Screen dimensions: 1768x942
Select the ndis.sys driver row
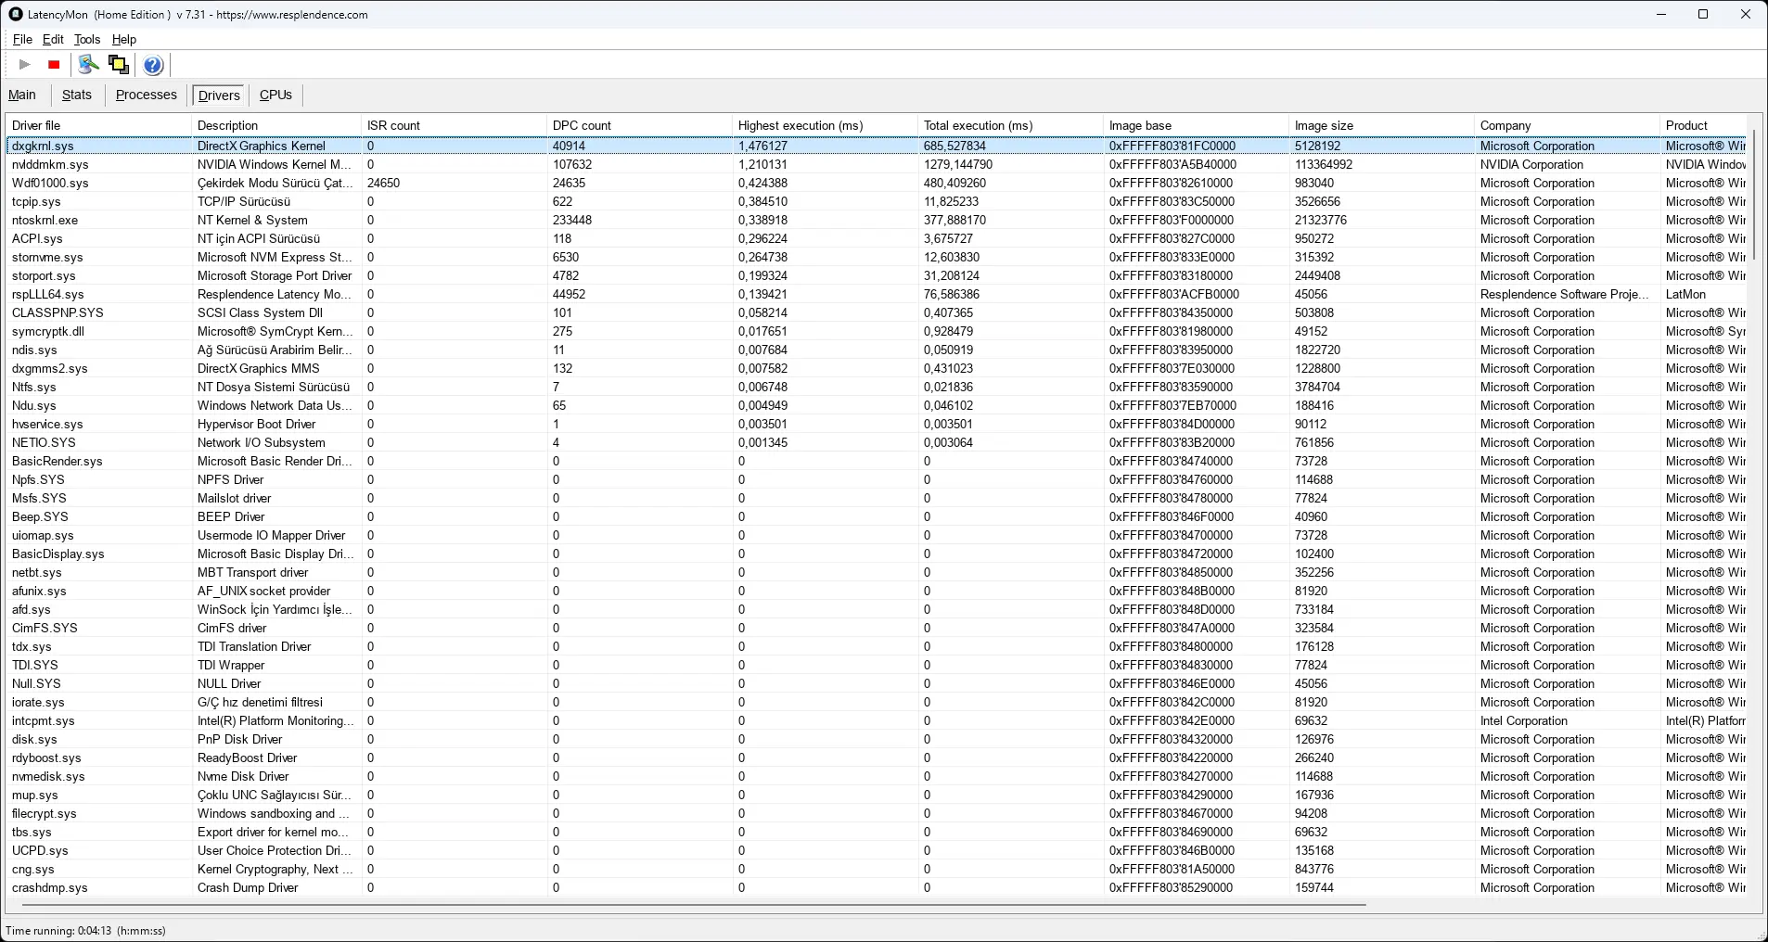point(876,350)
